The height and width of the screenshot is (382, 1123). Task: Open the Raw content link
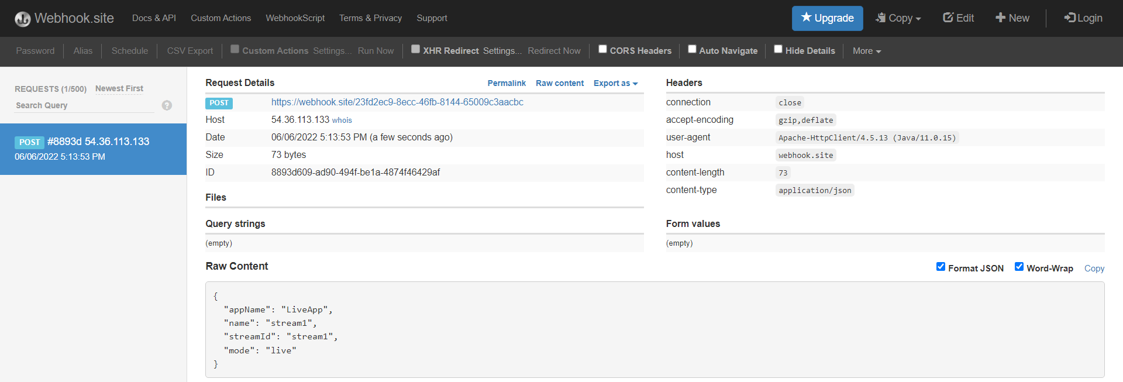pyautogui.click(x=560, y=83)
